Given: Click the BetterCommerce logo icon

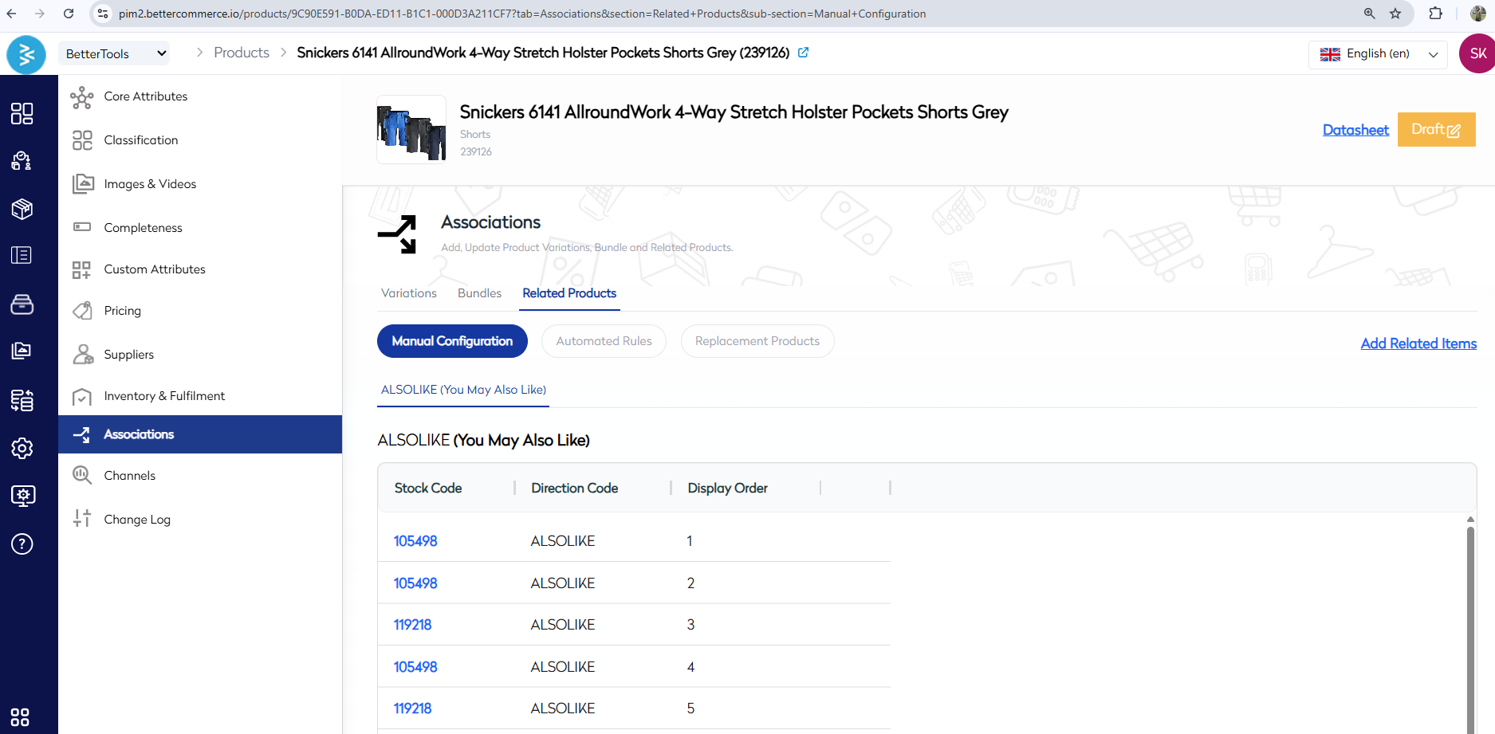Looking at the screenshot, I should click(x=26, y=54).
